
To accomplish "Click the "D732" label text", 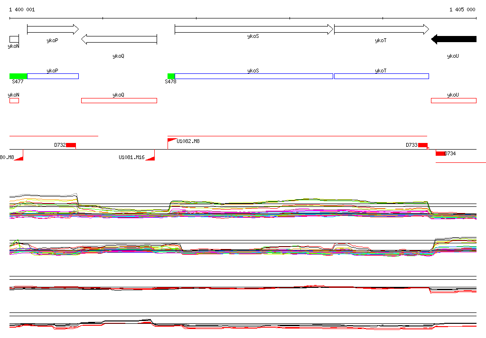I will 60,145.
